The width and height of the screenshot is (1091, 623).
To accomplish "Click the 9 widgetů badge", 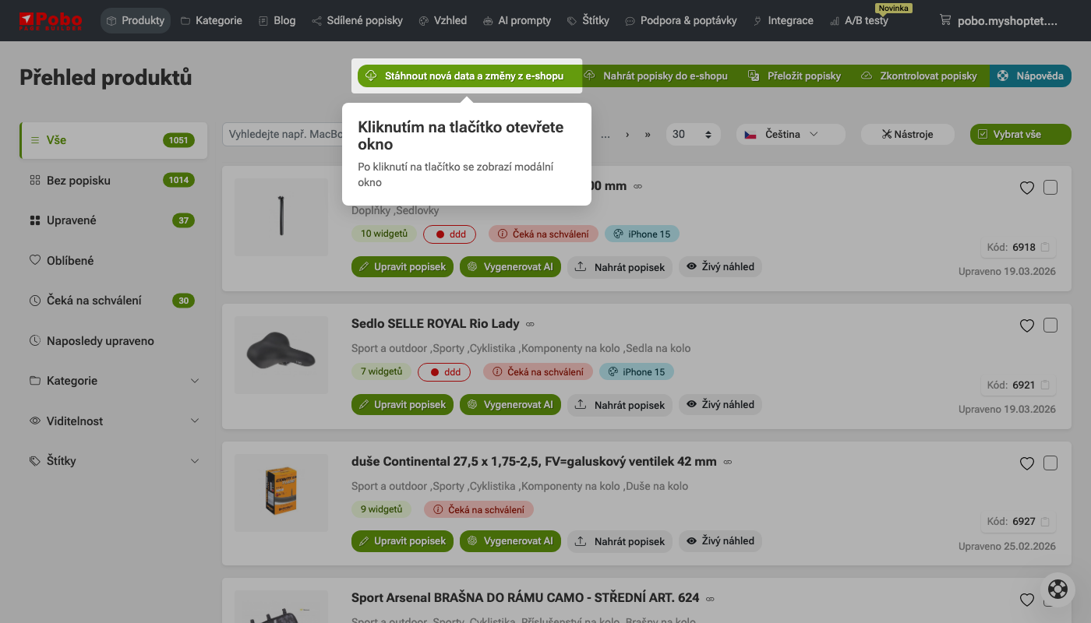I will (381, 509).
